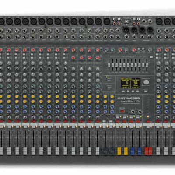The height and width of the screenshot is (175, 175).
Task: Click the top yellow knob above right navy fader
Action: tap(112, 96)
